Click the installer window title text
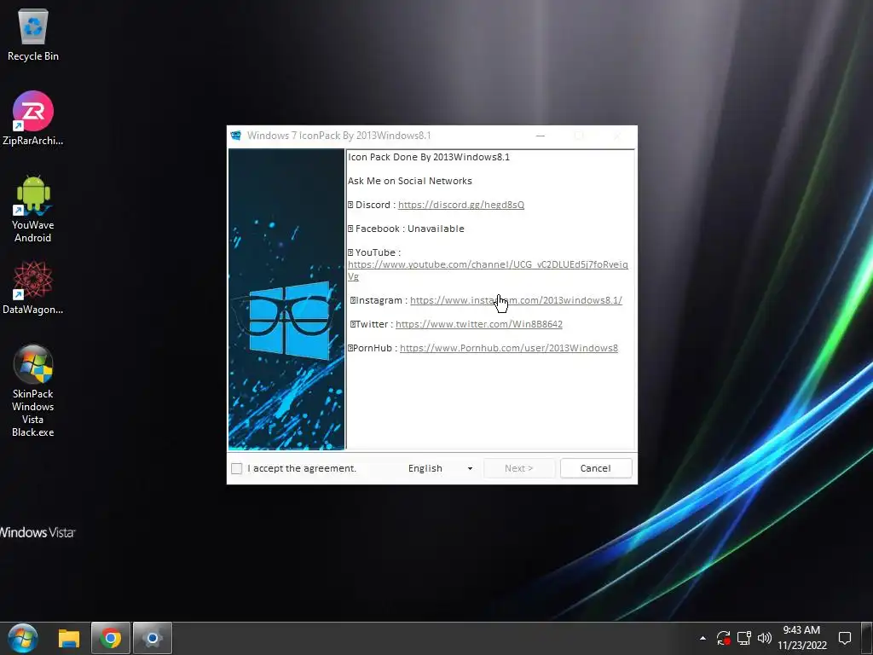Viewport: 873px width, 655px height. click(339, 136)
